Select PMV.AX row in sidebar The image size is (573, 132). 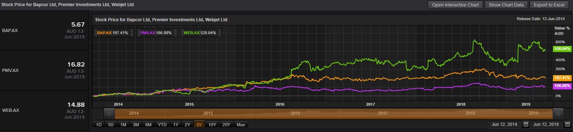click(44, 70)
